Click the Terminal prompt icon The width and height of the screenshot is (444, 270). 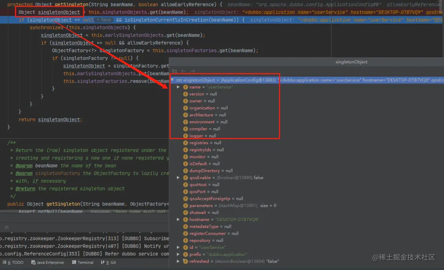(74, 263)
